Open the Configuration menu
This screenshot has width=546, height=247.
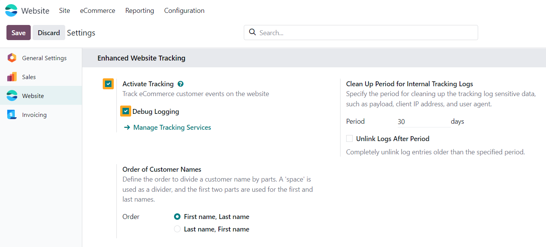point(184,10)
